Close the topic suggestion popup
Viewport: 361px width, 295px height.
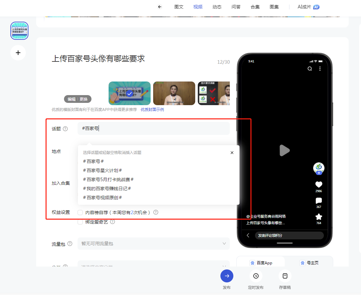click(232, 153)
